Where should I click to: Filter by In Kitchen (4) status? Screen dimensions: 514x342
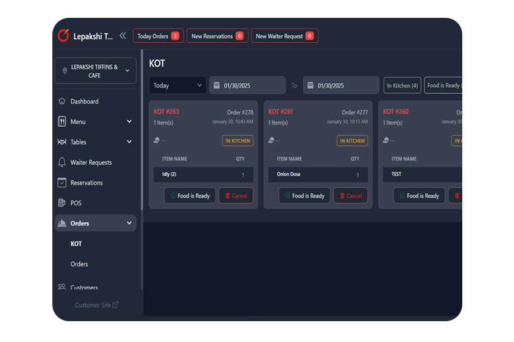tap(402, 86)
